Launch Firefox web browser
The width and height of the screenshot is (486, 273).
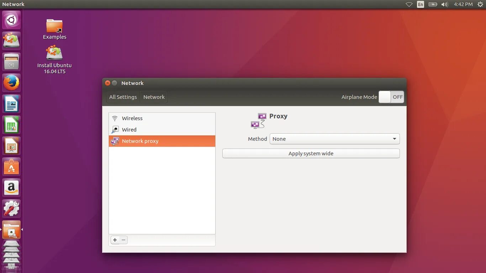(x=11, y=83)
